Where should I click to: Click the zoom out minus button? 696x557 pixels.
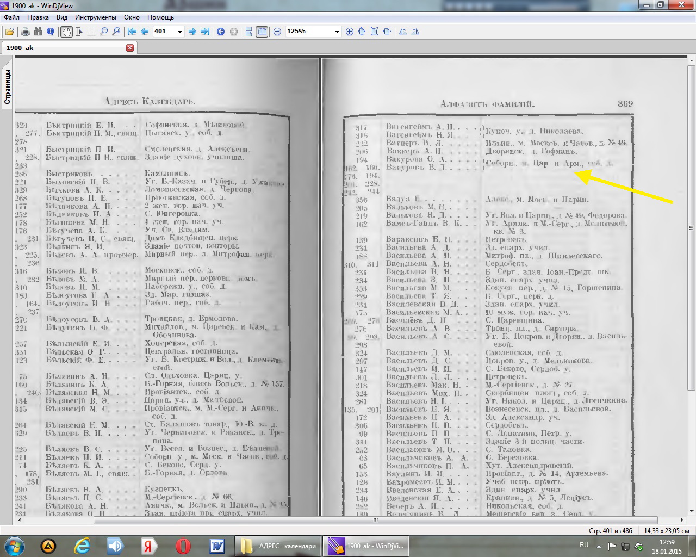(x=277, y=32)
